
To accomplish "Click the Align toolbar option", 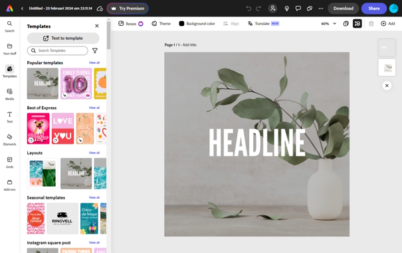I will (x=231, y=23).
